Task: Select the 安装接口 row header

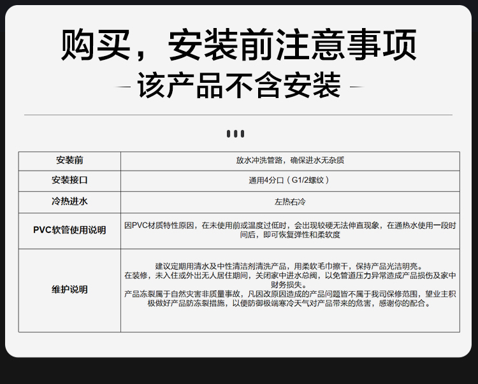Action: click(69, 180)
